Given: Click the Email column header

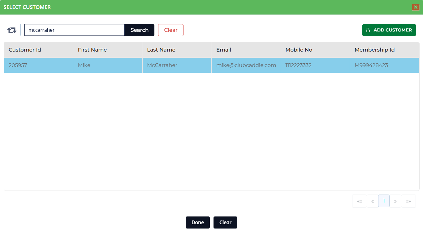Looking at the screenshot, I should pyautogui.click(x=223, y=50).
